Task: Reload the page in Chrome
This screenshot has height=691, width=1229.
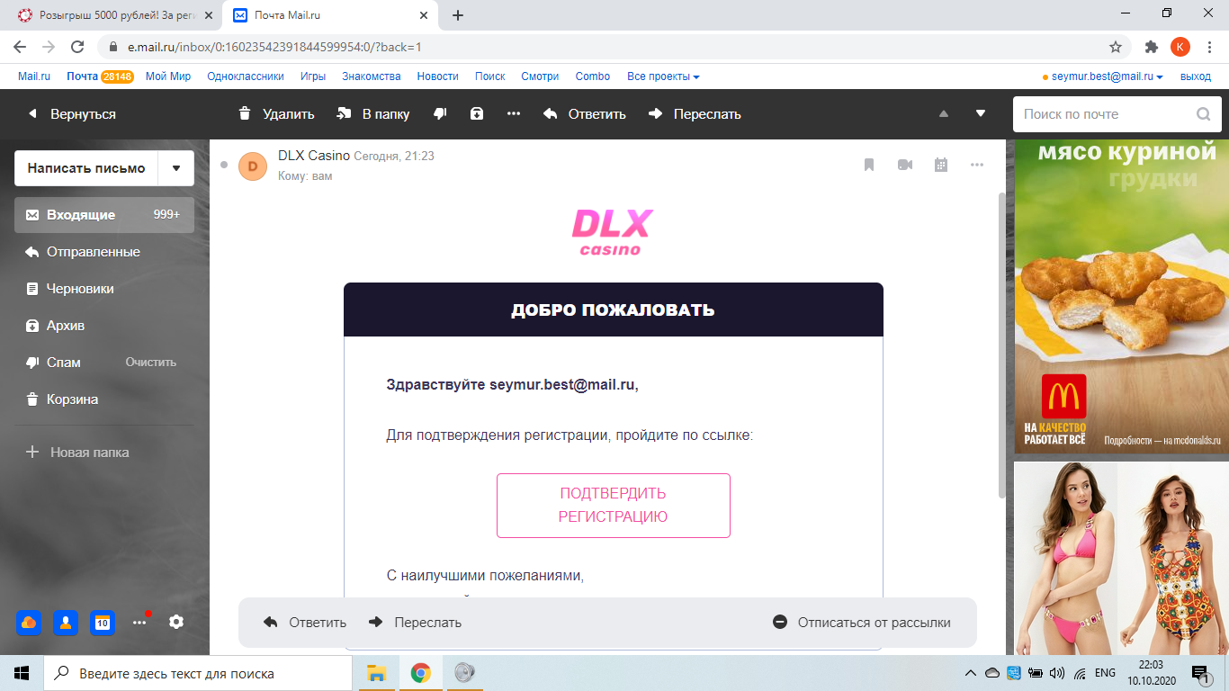Action: [x=77, y=47]
